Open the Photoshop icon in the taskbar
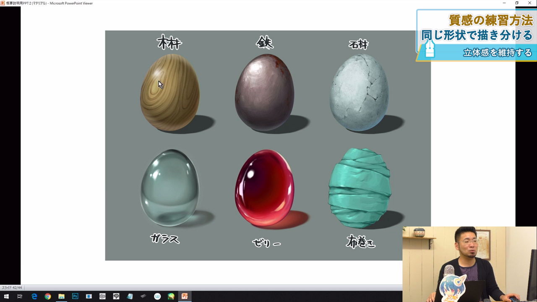Screen dimensions: 537x302 tap(75, 296)
